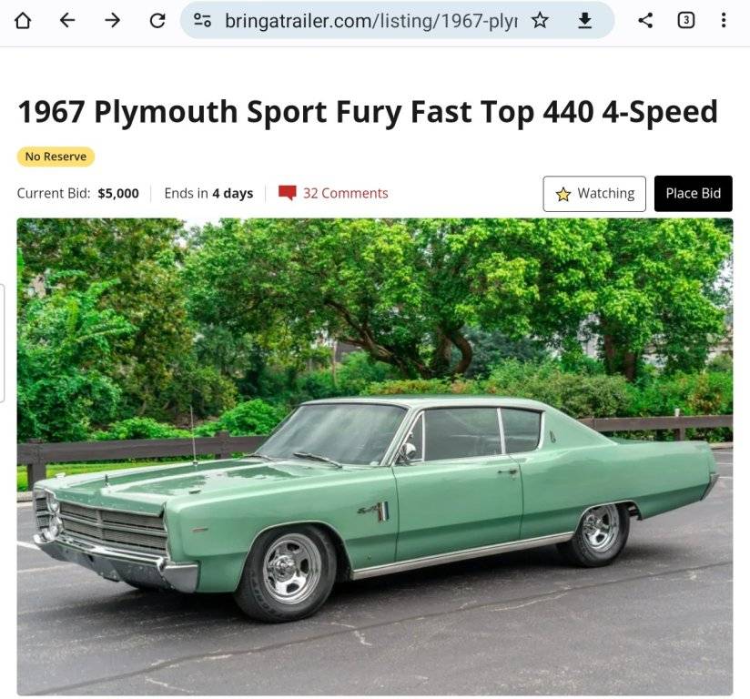Open the green Plymouth Fury photo
The image size is (750, 699).
click(x=374, y=456)
